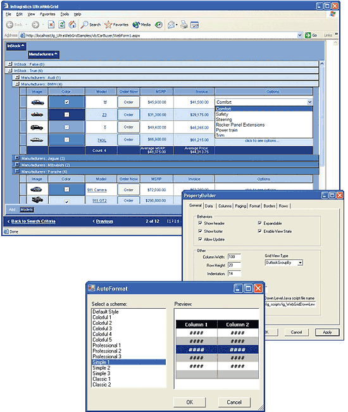Toggle the Color checkbox in 740iL row

[x=66, y=139]
